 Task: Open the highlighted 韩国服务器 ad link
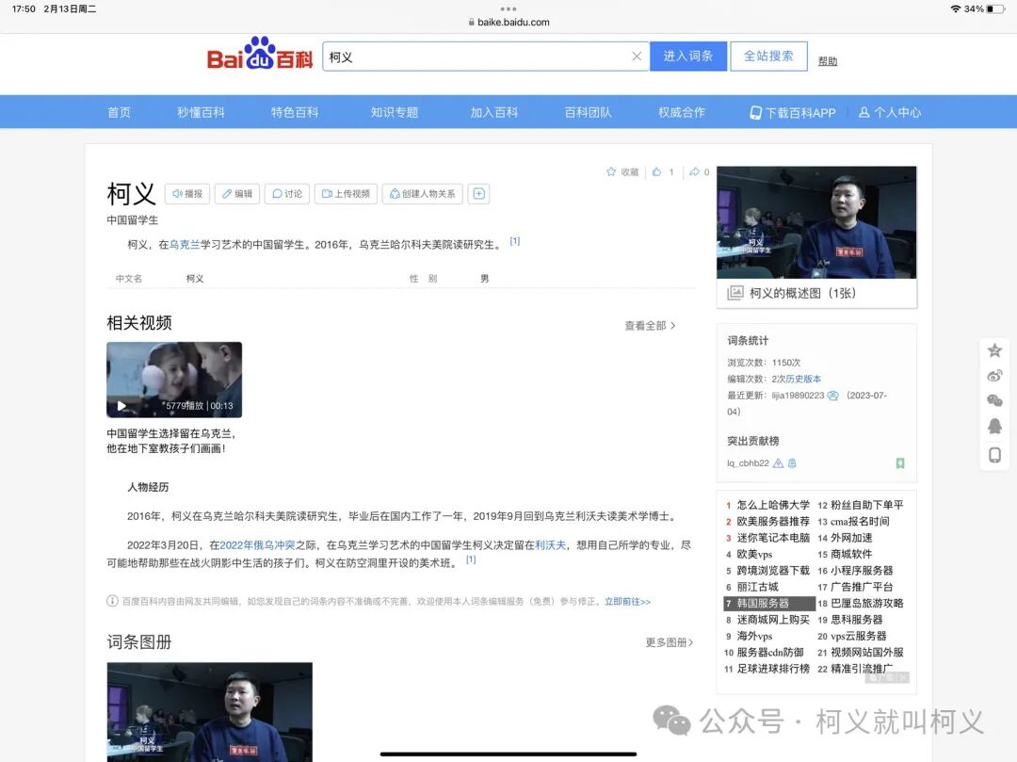pos(769,603)
